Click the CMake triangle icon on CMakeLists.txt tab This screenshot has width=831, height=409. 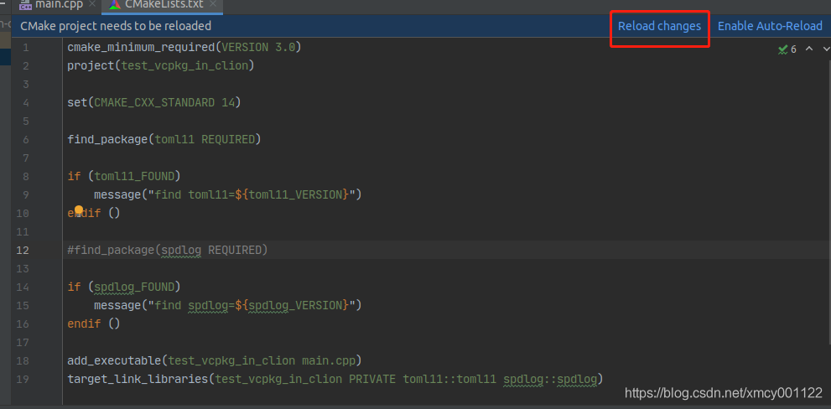click(x=113, y=5)
